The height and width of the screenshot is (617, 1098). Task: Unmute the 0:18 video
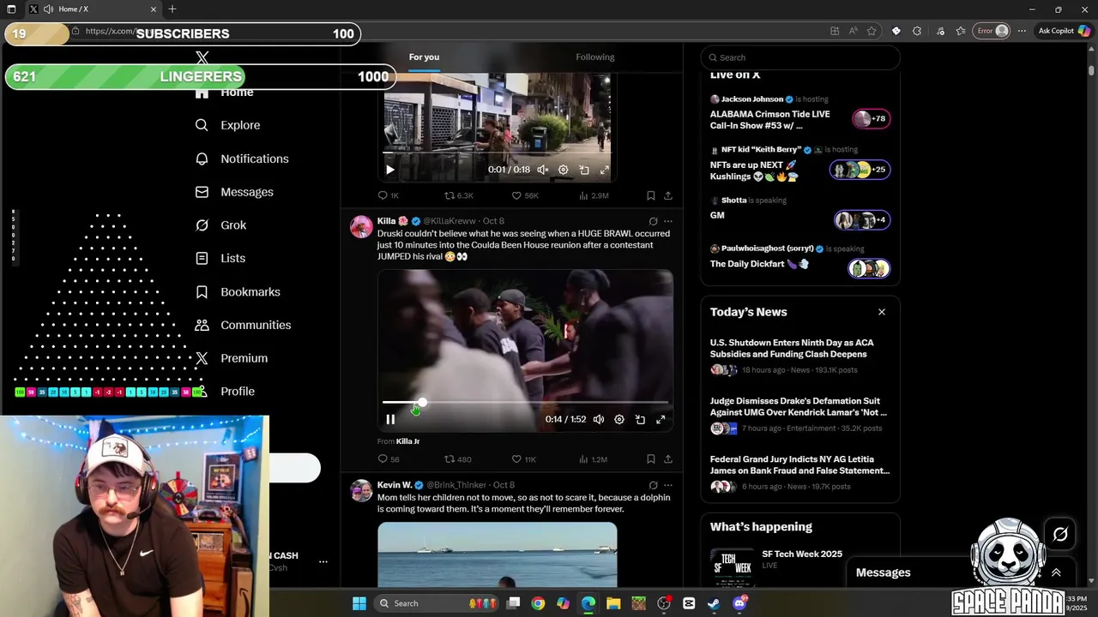click(x=543, y=170)
